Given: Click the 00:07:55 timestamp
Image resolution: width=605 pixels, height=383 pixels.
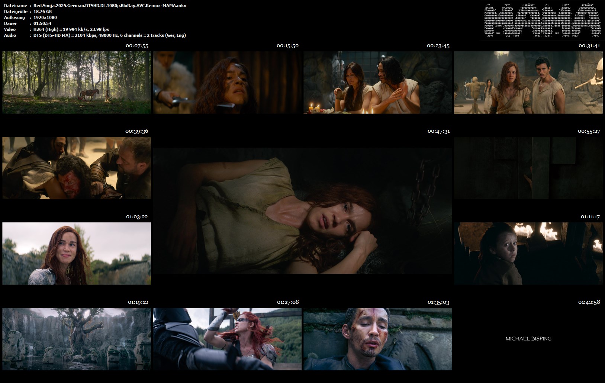Looking at the screenshot, I should (x=137, y=46).
